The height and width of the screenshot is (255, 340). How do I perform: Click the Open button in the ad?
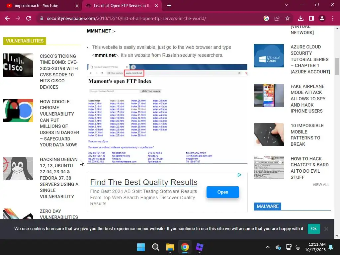pos(223,192)
